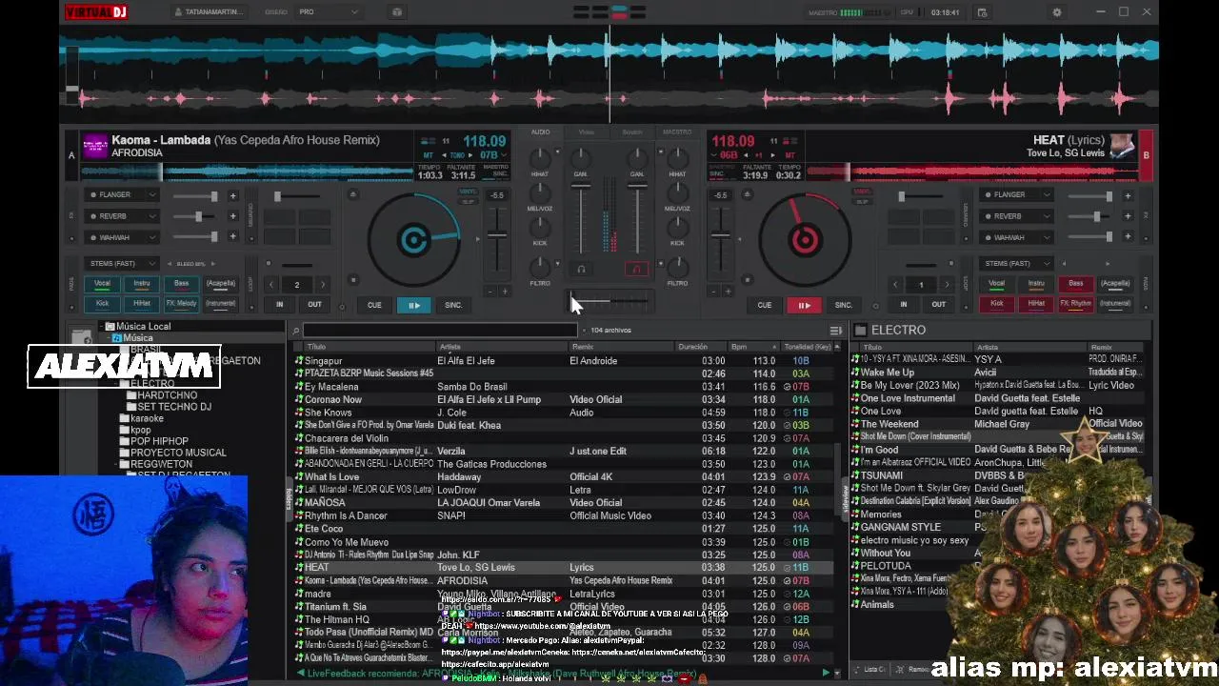Click the deck B loop halve left arrow

[x=895, y=285]
